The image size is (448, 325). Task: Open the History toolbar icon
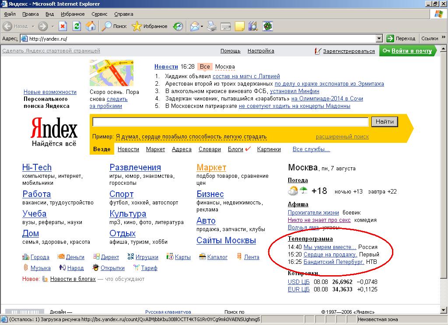click(178, 26)
